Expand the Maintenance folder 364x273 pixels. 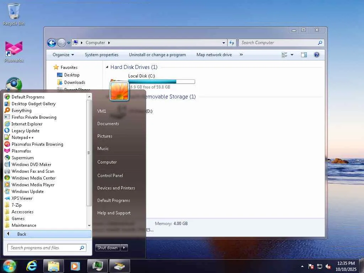[x=20, y=225]
